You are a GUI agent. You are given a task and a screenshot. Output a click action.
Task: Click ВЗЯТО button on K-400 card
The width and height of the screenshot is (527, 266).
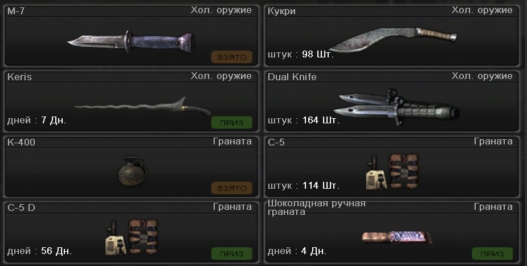[x=231, y=188]
